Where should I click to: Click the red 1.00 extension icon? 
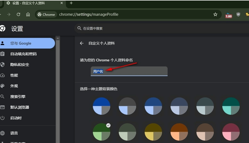[x=228, y=15]
